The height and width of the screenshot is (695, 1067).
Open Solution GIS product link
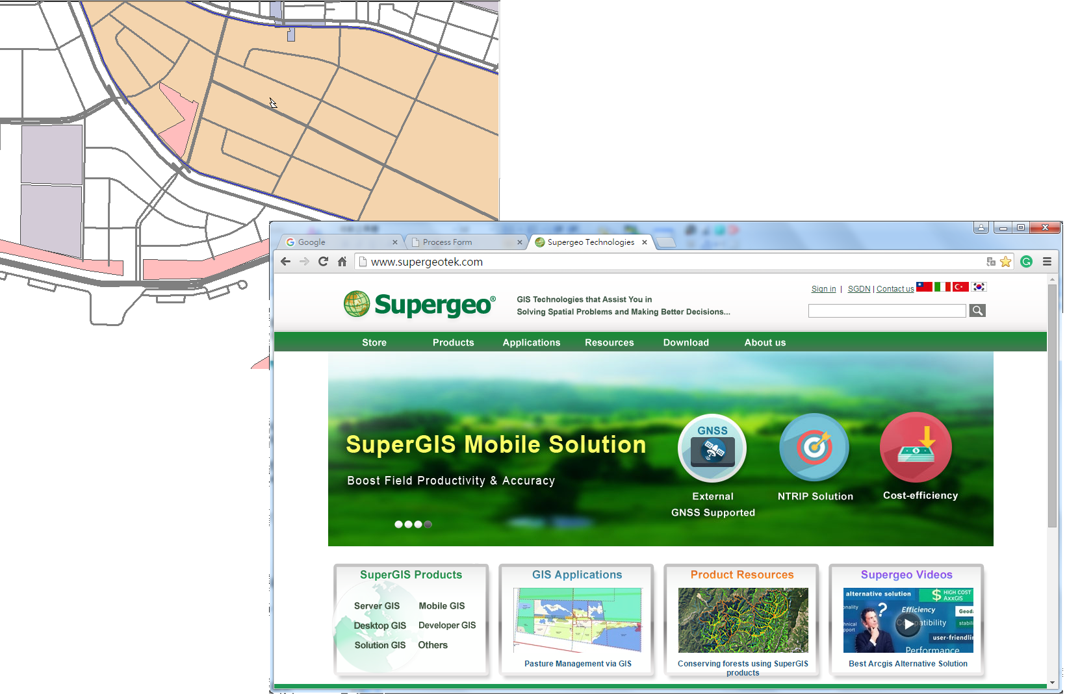pos(380,645)
